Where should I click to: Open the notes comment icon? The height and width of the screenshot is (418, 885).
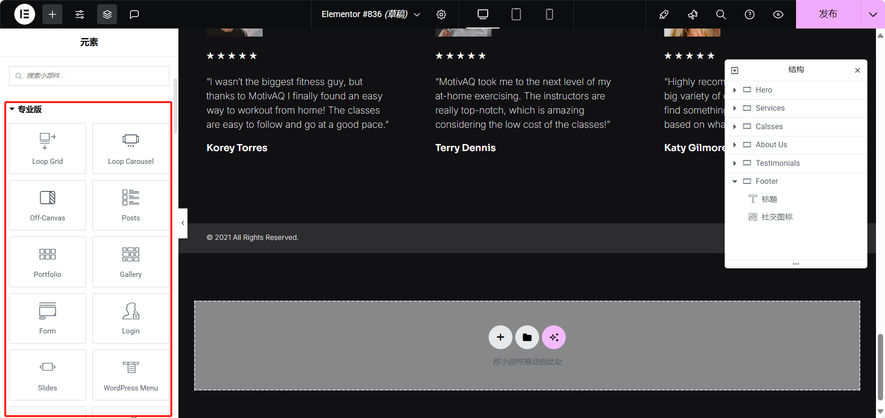point(135,14)
